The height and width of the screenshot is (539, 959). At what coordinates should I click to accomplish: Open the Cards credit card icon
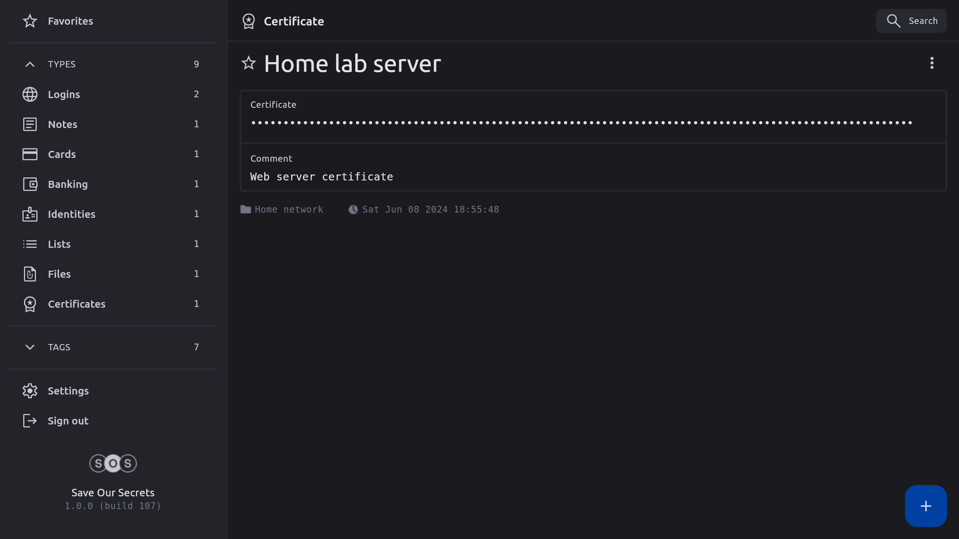pyautogui.click(x=30, y=154)
